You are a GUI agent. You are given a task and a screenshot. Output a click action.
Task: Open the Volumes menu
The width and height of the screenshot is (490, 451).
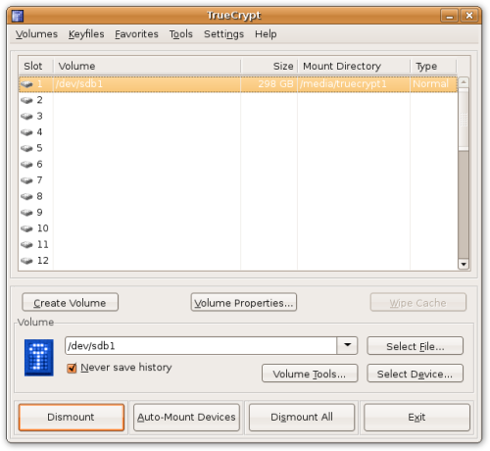pyautogui.click(x=36, y=34)
